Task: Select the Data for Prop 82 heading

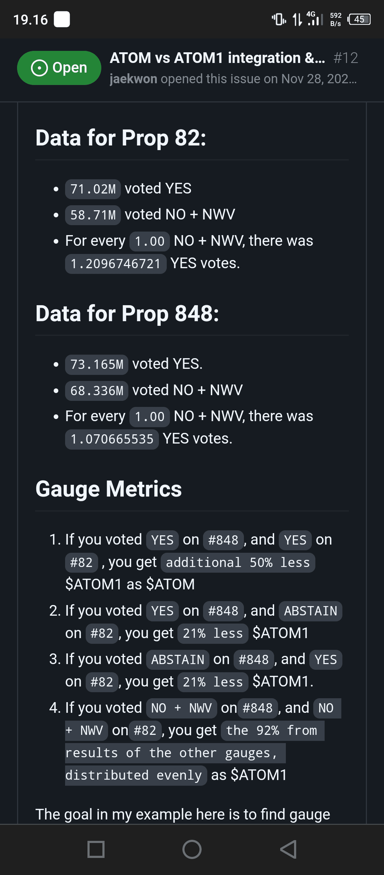Action: pyautogui.click(x=121, y=138)
